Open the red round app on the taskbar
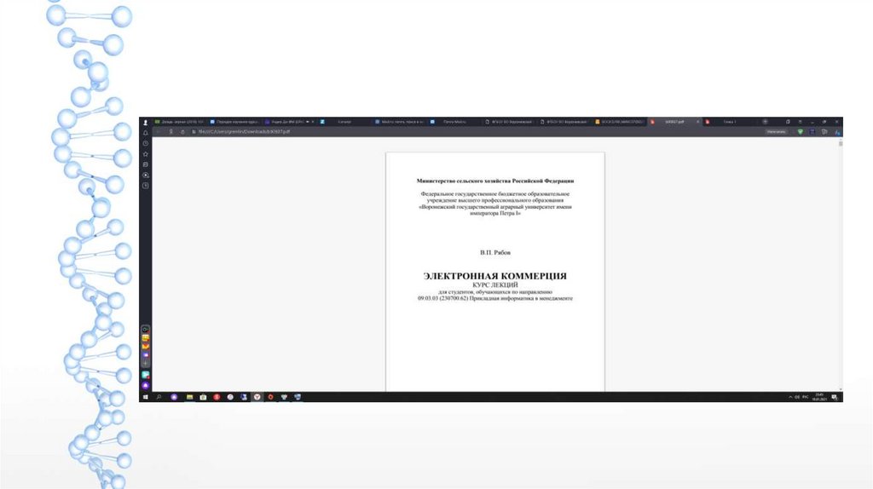Screen dimensions: 873x489 pos(217,397)
